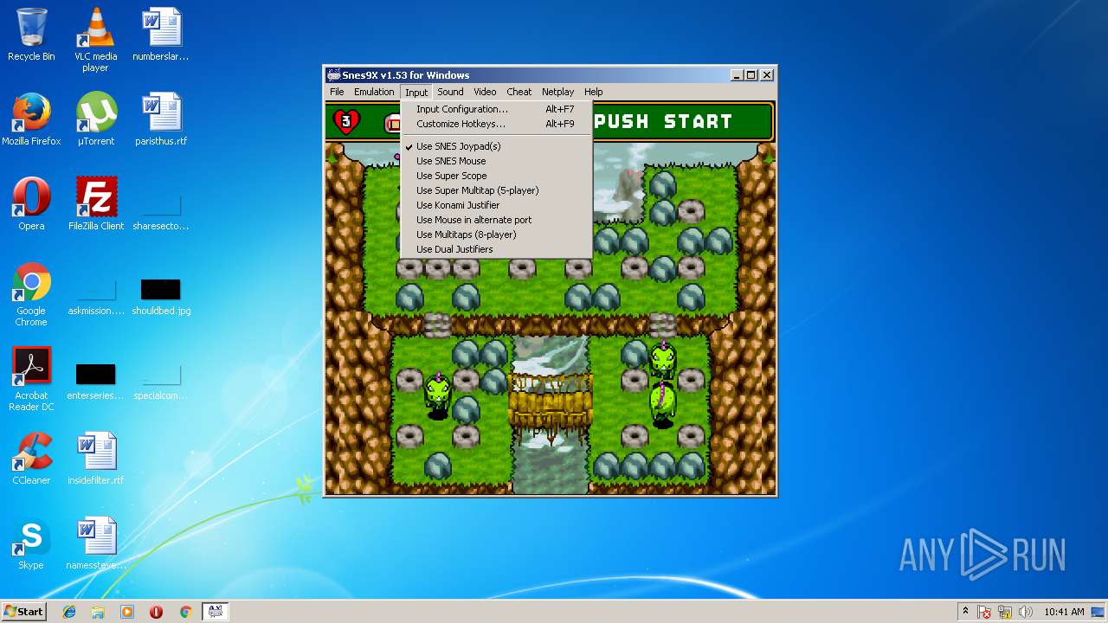Open Windows Explorer from taskbar
This screenshot has width=1108, height=623.
(x=98, y=612)
